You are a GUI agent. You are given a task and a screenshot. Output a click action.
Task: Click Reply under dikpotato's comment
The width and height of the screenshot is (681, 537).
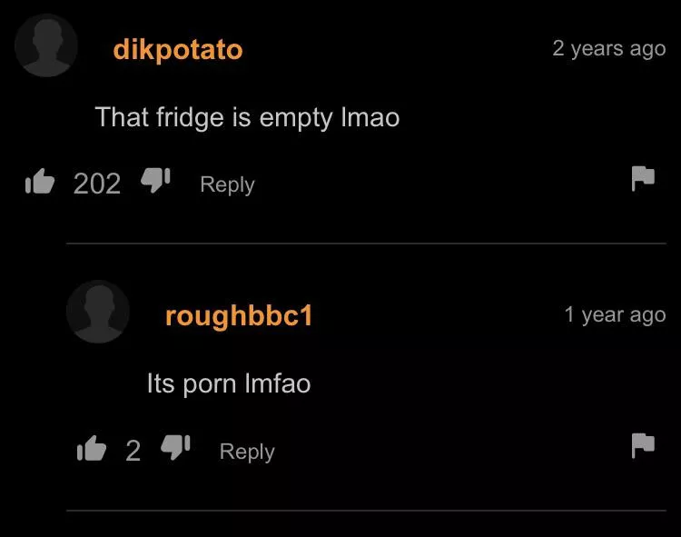pos(227,185)
